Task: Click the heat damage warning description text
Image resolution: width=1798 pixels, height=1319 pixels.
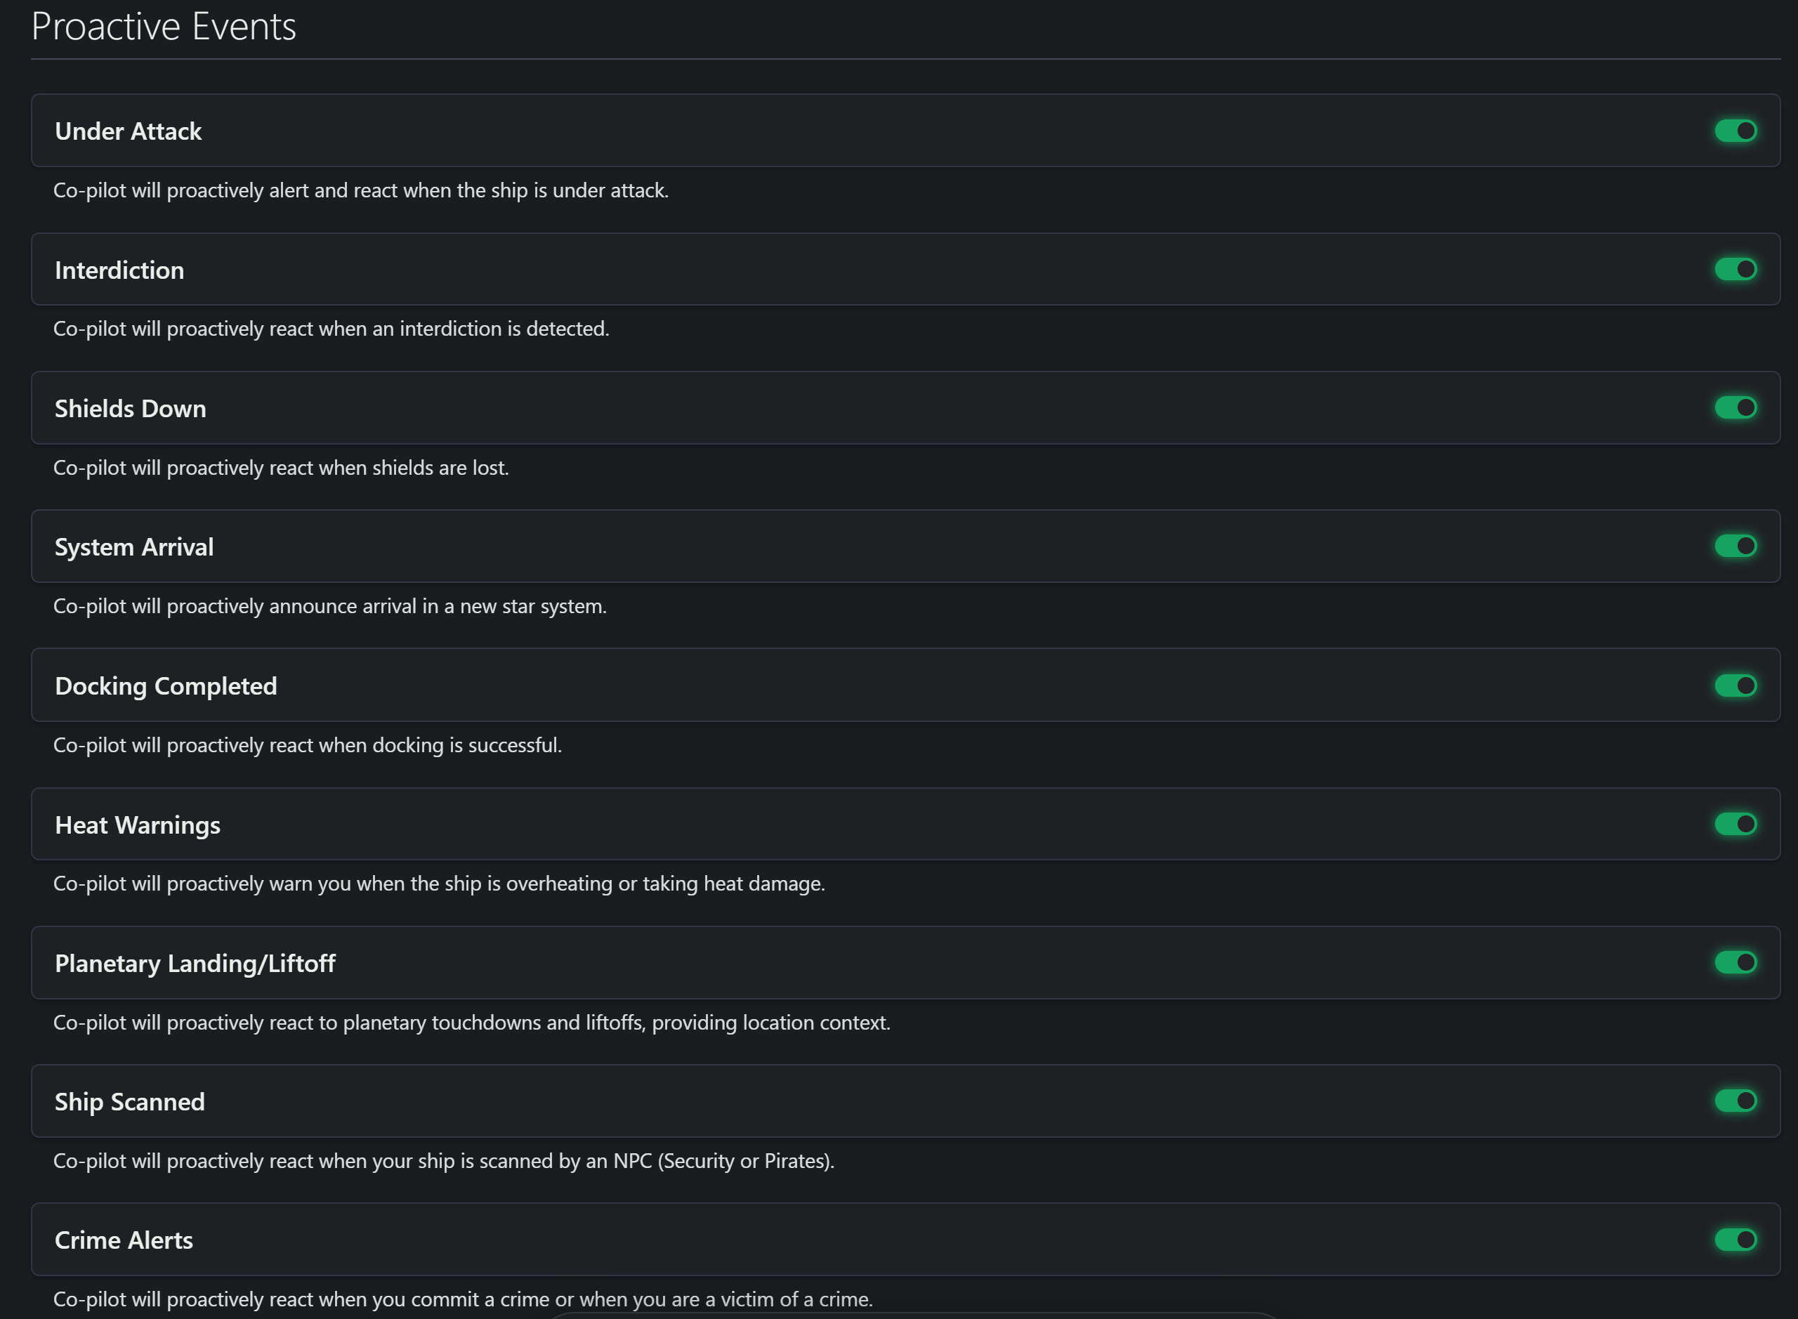Action: tap(439, 884)
